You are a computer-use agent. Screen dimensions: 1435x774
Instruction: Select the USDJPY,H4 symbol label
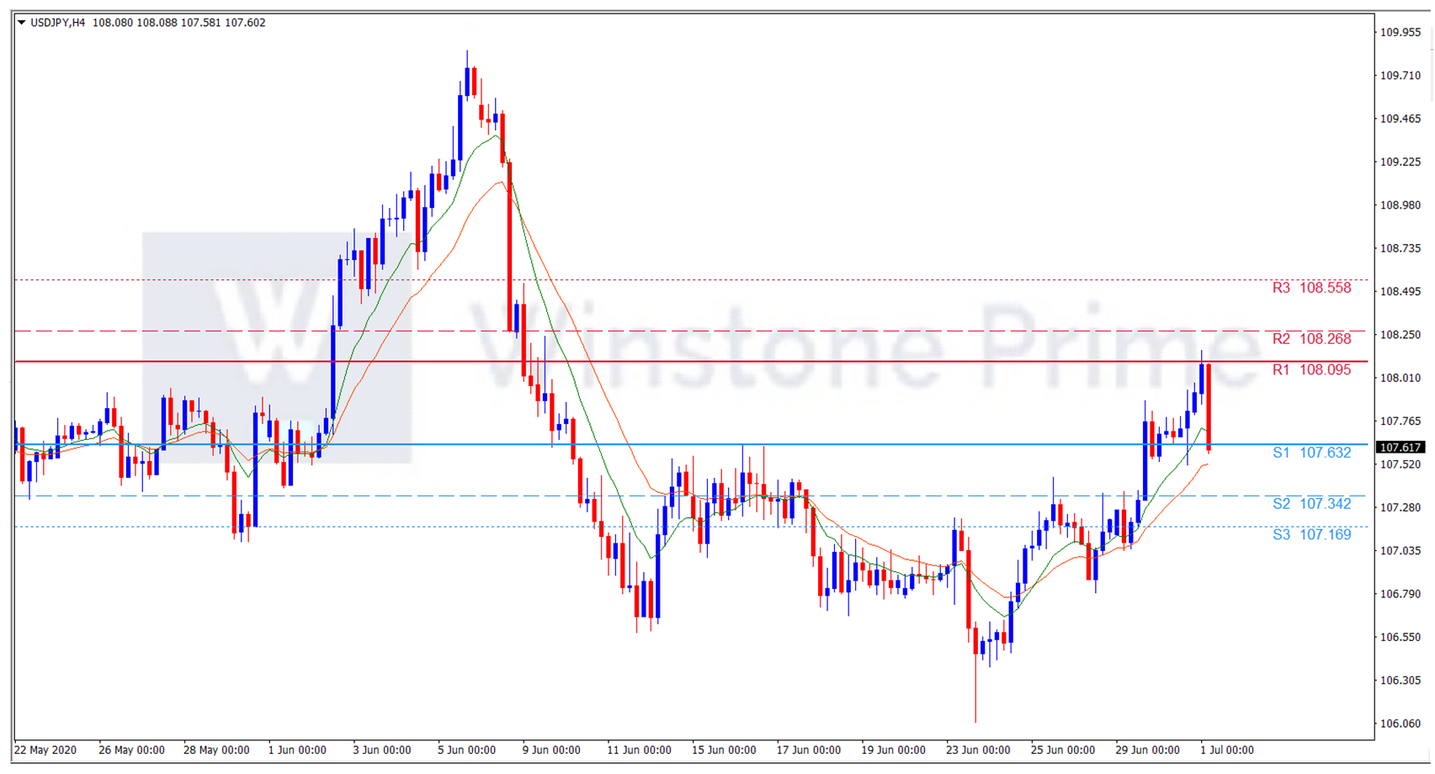point(57,23)
